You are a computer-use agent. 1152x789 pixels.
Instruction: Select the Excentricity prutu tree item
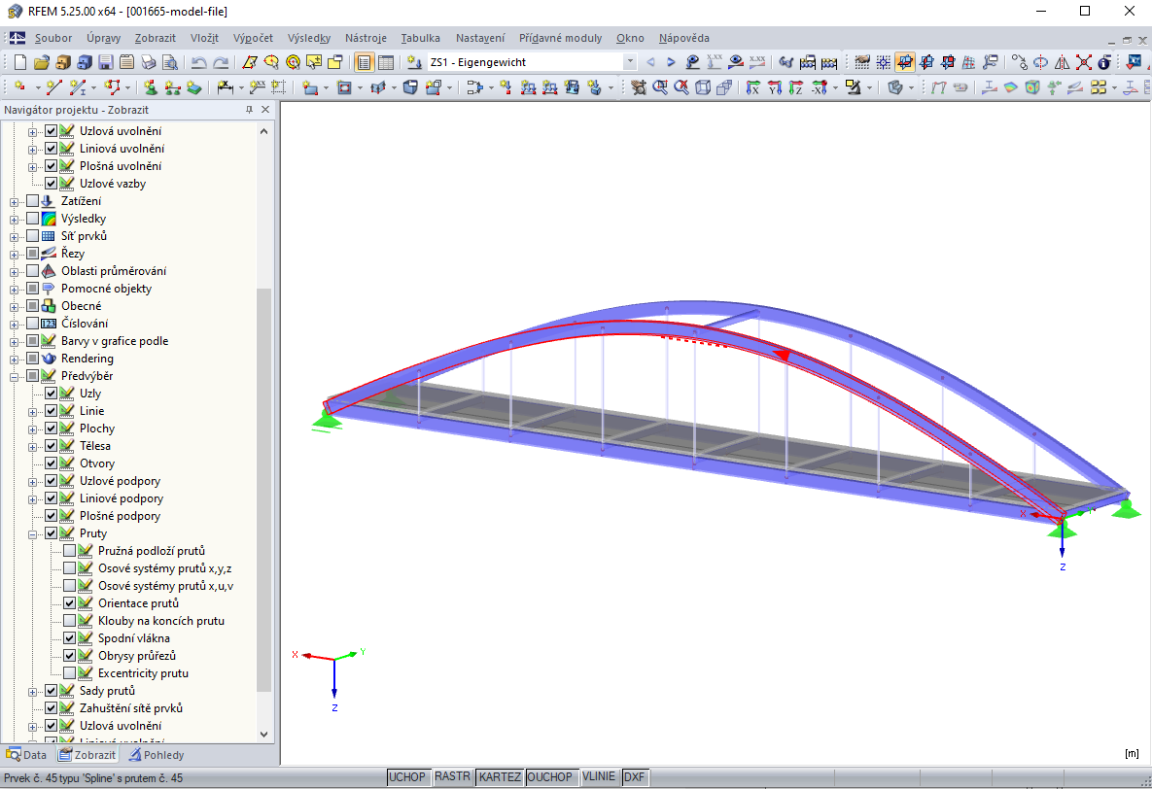(143, 673)
